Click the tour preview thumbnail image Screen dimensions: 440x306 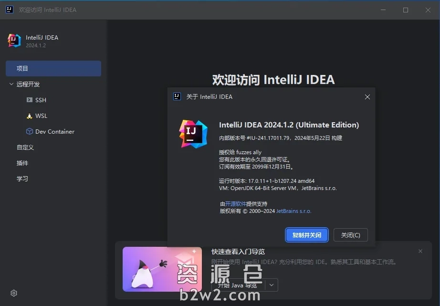click(x=162, y=269)
